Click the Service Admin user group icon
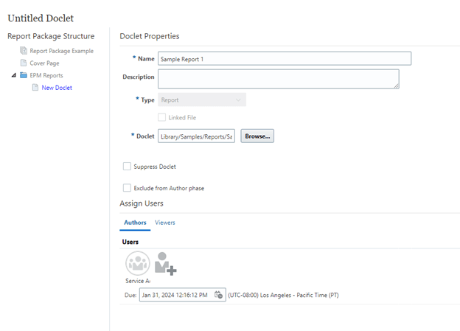Viewport: 460px width, 331px height. click(x=137, y=263)
